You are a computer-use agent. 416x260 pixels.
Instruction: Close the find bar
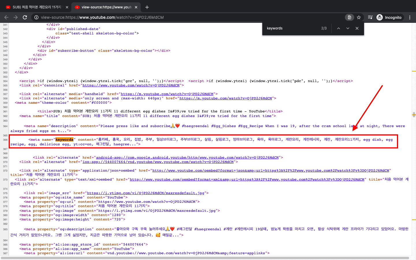click(357, 28)
